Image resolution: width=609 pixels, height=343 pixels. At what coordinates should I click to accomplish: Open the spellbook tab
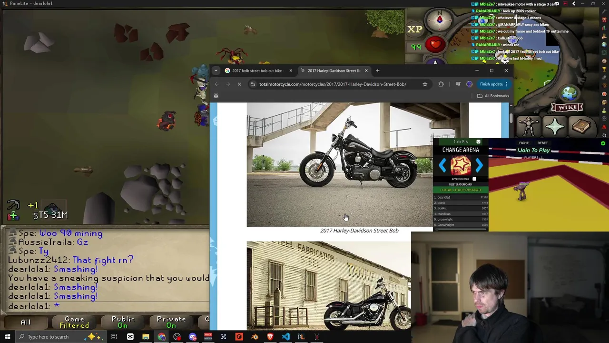(581, 126)
